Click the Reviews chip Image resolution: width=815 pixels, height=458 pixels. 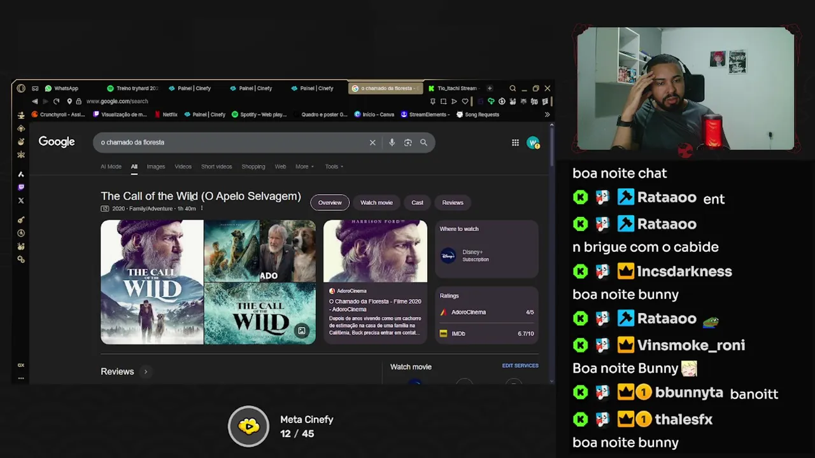point(453,202)
